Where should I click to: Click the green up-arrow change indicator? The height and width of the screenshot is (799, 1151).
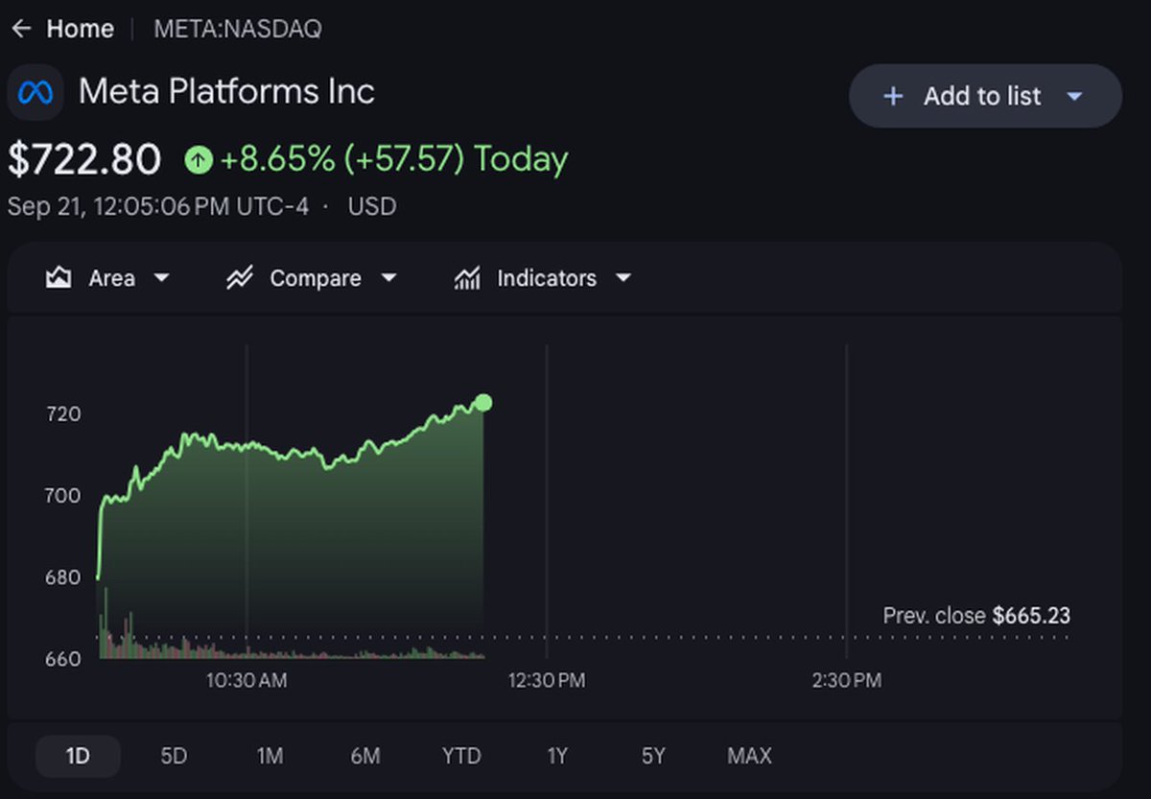[x=199, y=159]
